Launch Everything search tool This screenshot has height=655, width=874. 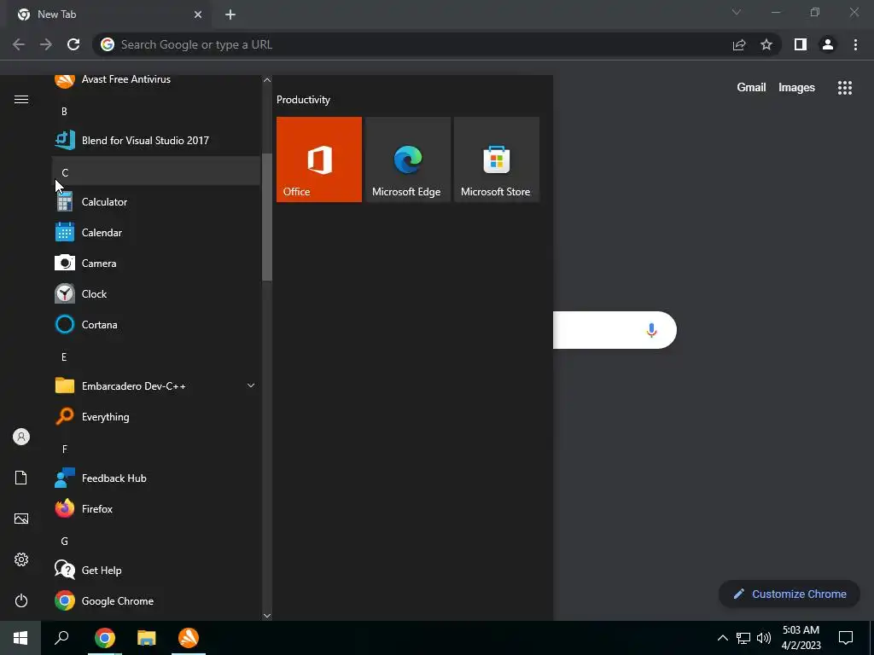(156, 416)
